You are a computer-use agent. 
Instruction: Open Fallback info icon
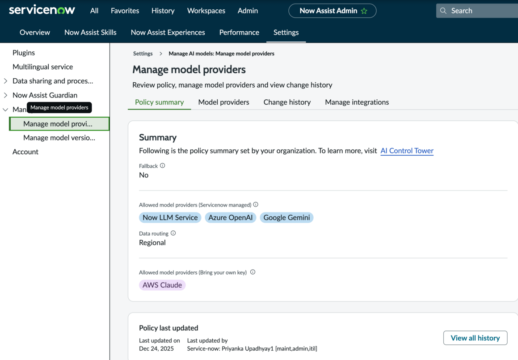163,165
